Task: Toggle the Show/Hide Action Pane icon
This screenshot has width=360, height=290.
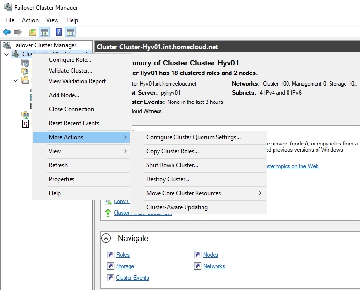Action: (70, 32)
